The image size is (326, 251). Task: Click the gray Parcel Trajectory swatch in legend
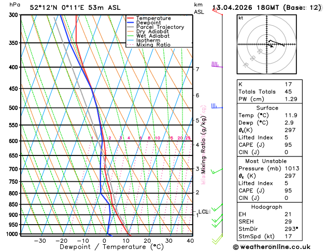(x=131, y=27)
